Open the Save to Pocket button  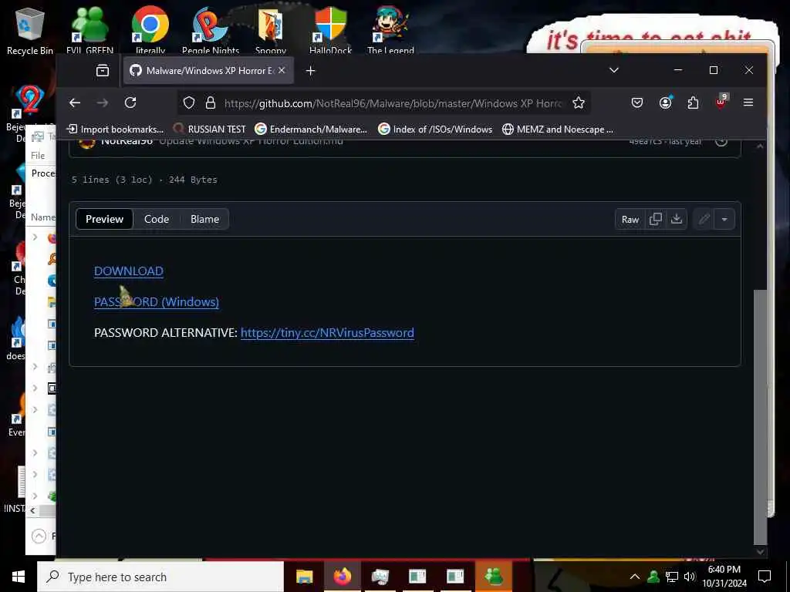(x=636, y=103)
